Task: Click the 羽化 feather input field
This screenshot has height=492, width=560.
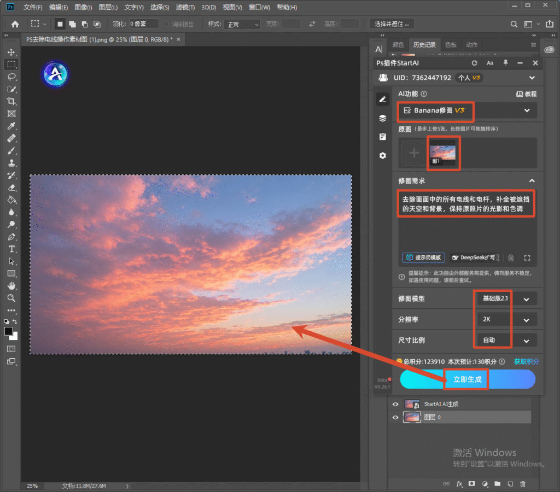Action: pos(144,24)
